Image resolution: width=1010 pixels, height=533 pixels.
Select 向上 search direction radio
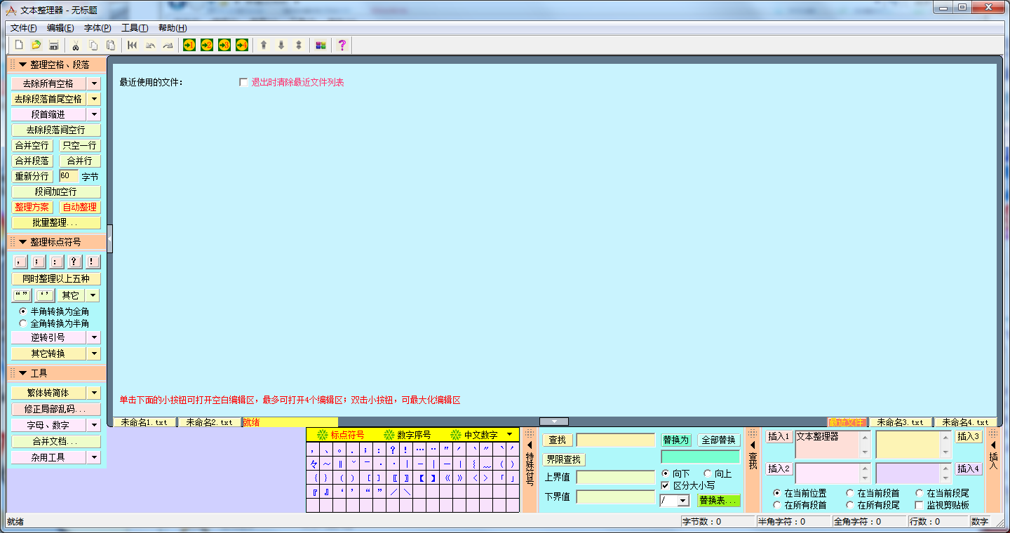[x=708, y=473]
